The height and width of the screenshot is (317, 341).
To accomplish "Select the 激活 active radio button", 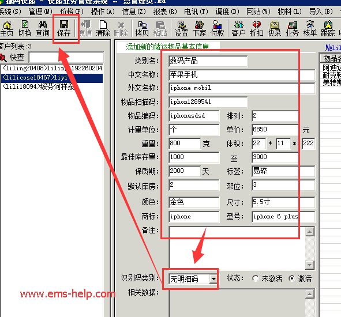I will [x=291, y=278].
